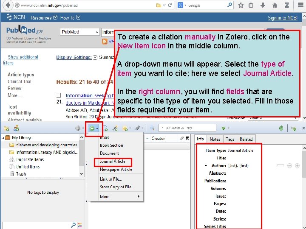This screenshot has height=229, width=306.
Task: Open the PubMed database dropdown
Action: click(x=79, y=32)
